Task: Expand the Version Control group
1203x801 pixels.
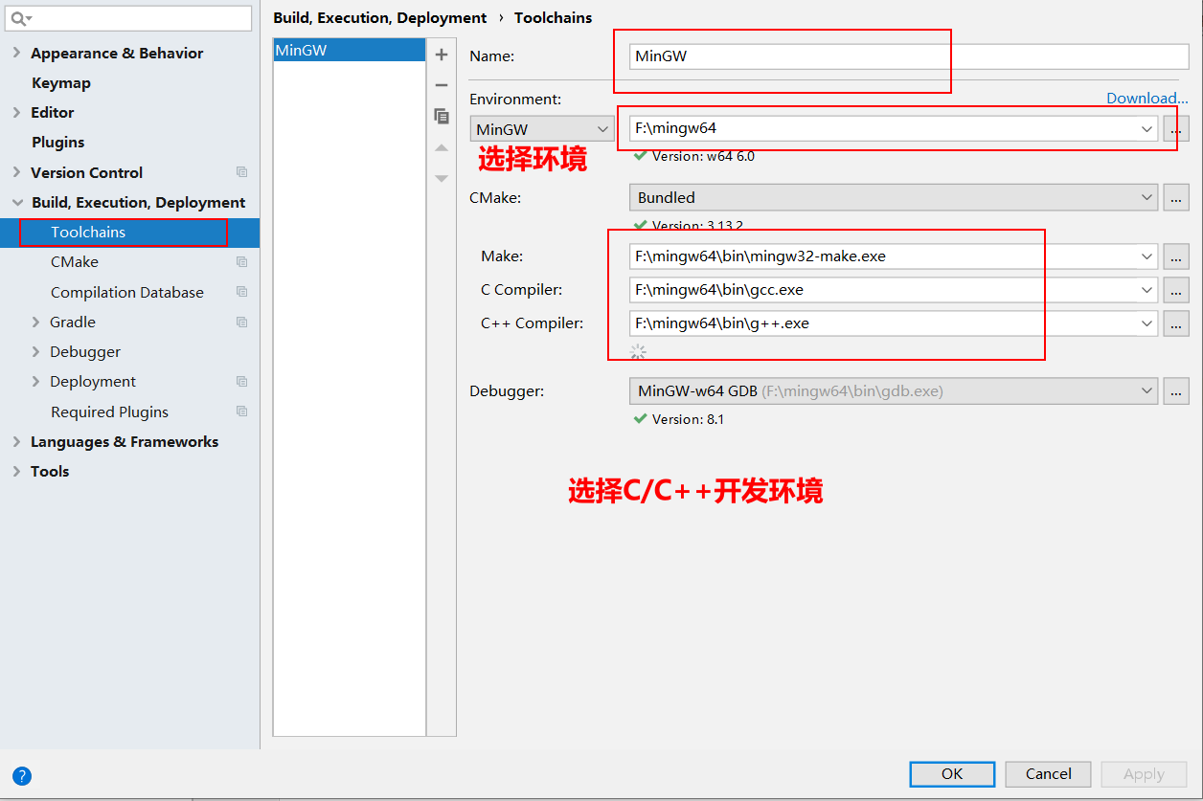Action: click(16, 172)
